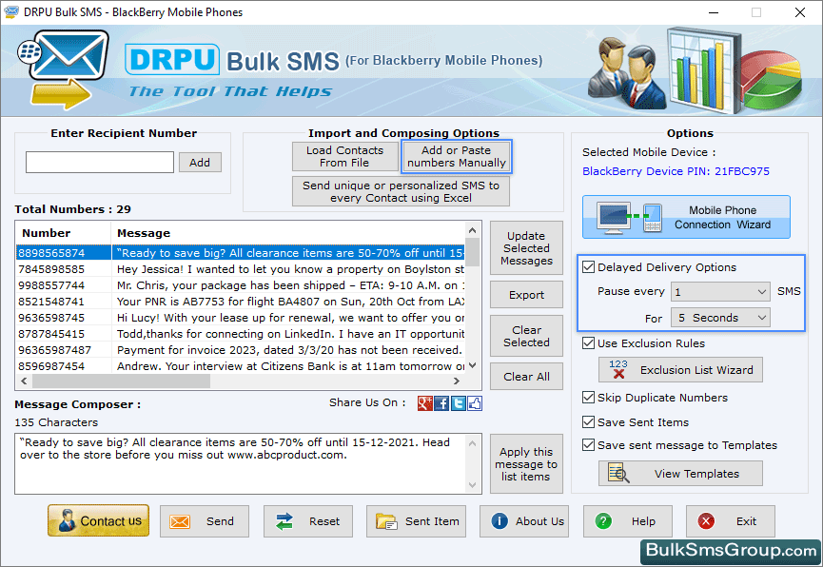Click the Number column header

64,232
